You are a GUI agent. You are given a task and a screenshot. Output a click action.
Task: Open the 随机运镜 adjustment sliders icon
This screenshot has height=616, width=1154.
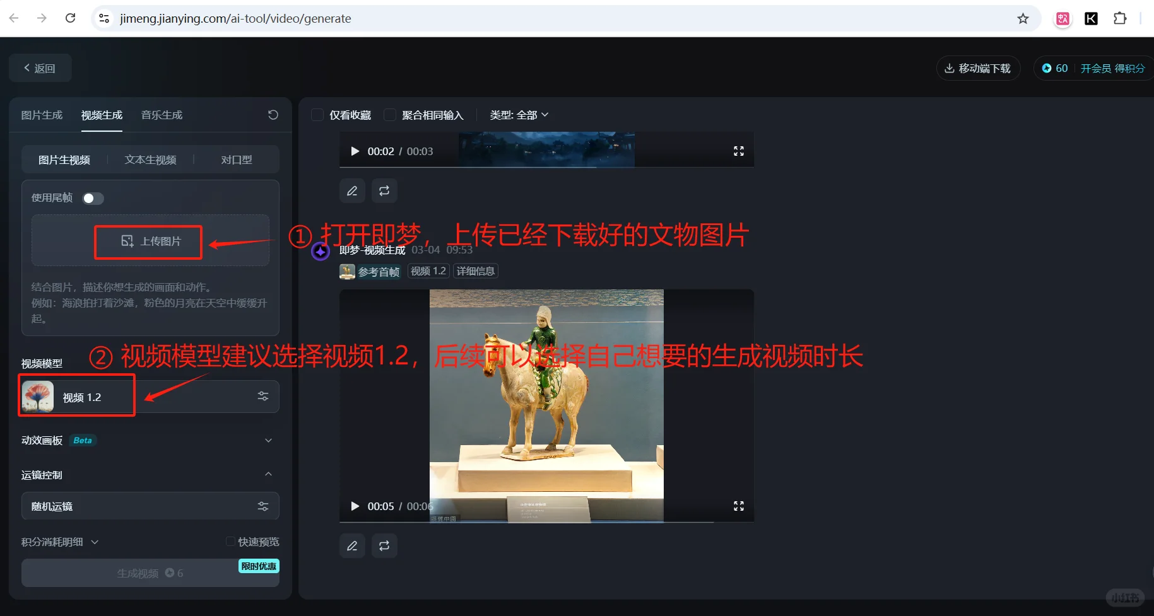(263, 506)
